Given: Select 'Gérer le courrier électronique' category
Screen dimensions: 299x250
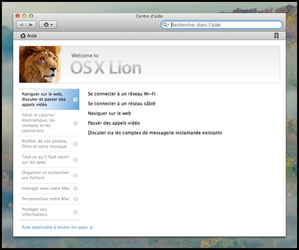Looking at the screenshot, I should 49,123.
